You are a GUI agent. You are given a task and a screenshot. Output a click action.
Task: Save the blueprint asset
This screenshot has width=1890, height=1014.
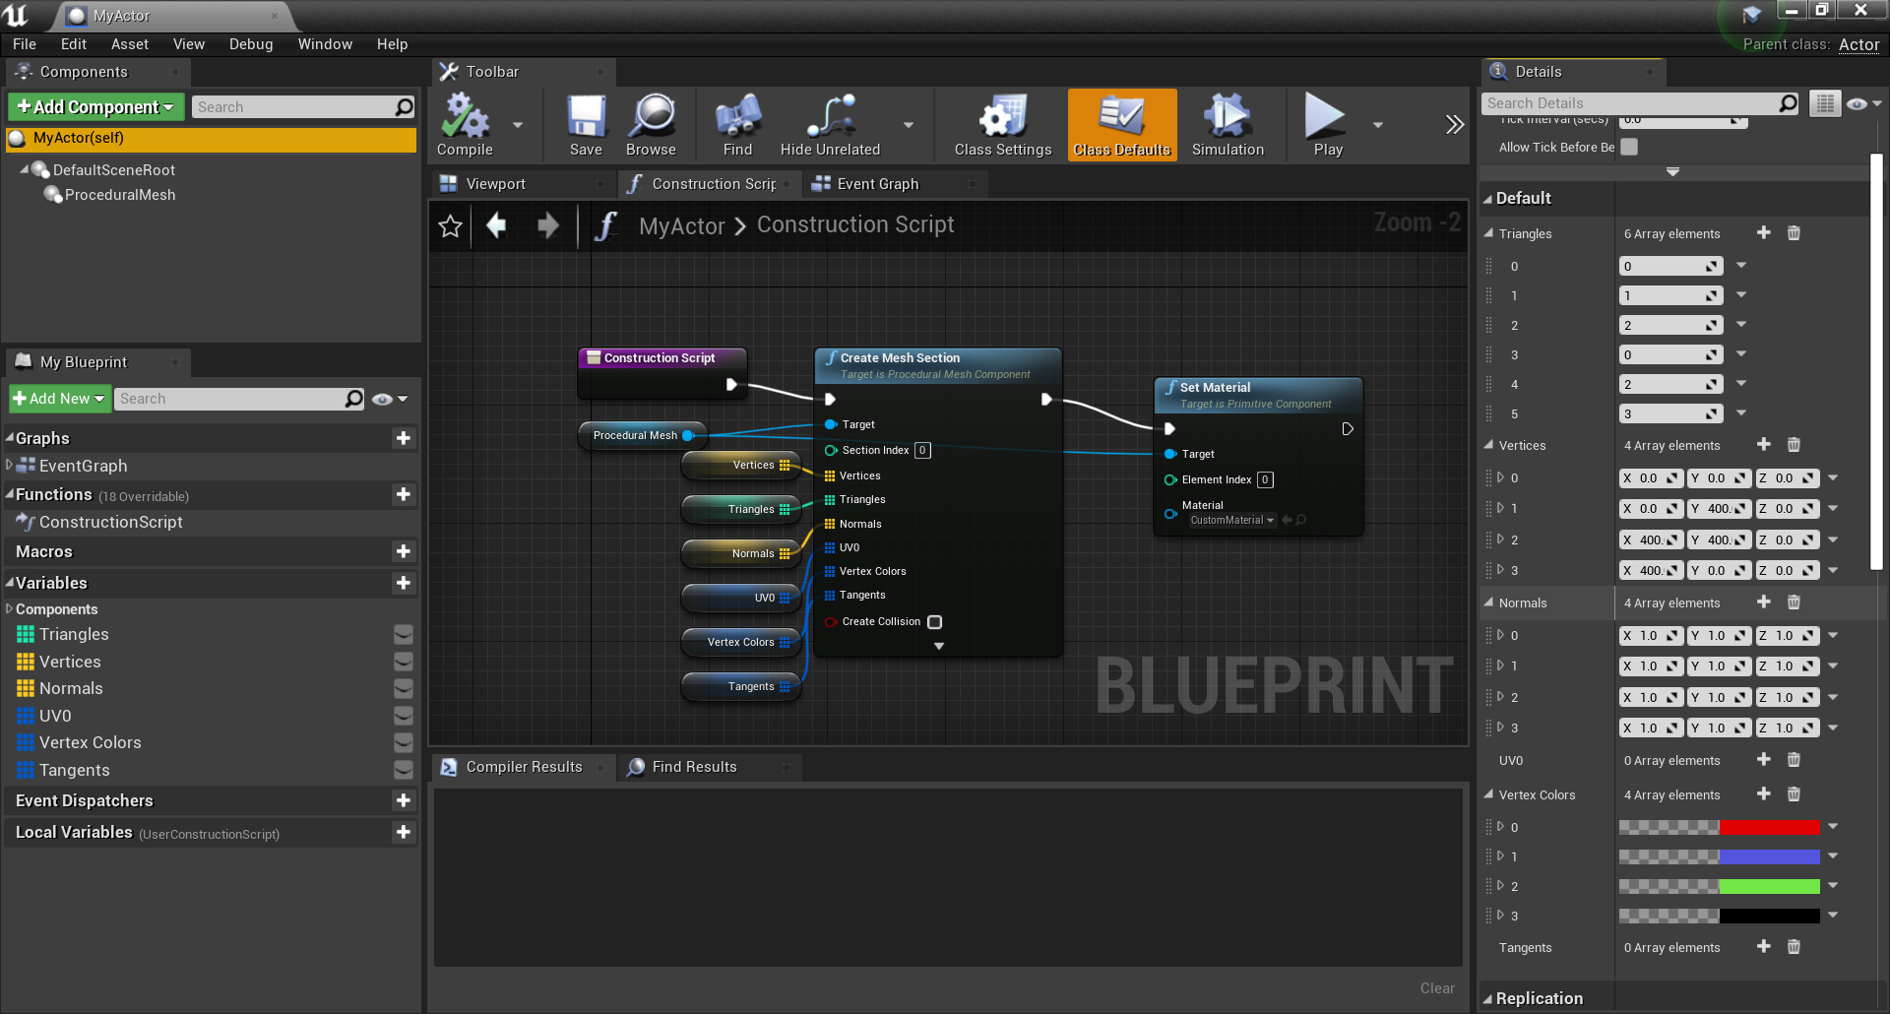coord(586,125)
